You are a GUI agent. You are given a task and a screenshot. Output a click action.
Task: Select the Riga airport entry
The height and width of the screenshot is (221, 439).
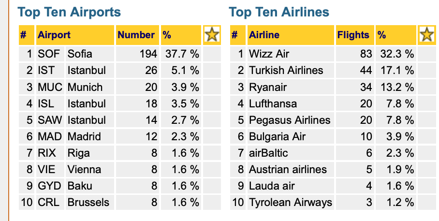point(79,153)
